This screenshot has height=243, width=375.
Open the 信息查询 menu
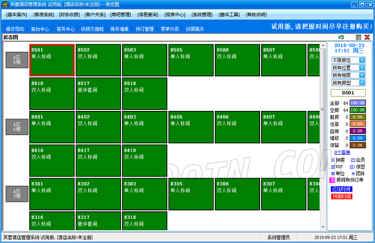pos(148,14)
